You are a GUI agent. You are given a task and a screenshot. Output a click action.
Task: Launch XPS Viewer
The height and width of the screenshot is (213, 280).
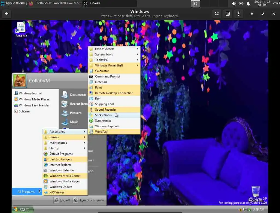pyautogui.click(x=65, y=192)
